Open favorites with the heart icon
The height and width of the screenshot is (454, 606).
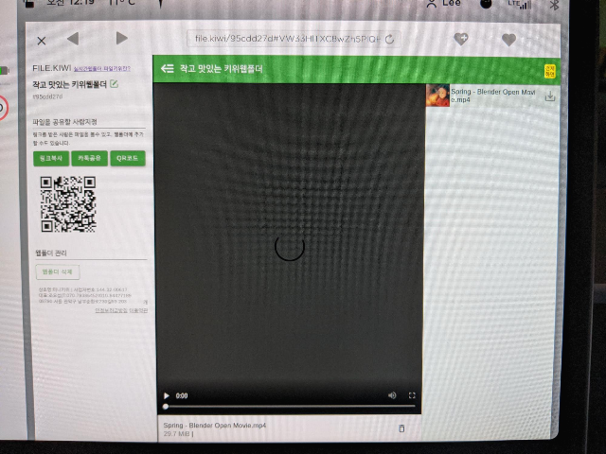click(x=508, y=40)
